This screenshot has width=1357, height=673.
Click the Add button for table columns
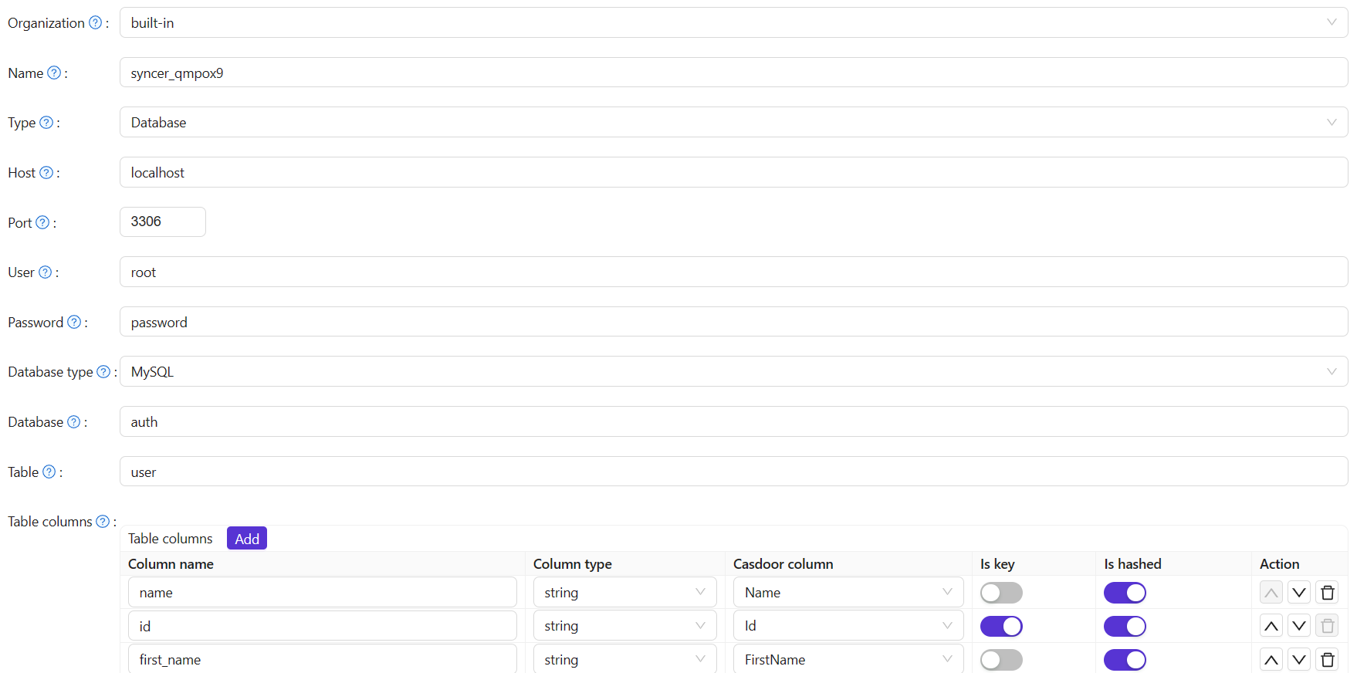247,539
